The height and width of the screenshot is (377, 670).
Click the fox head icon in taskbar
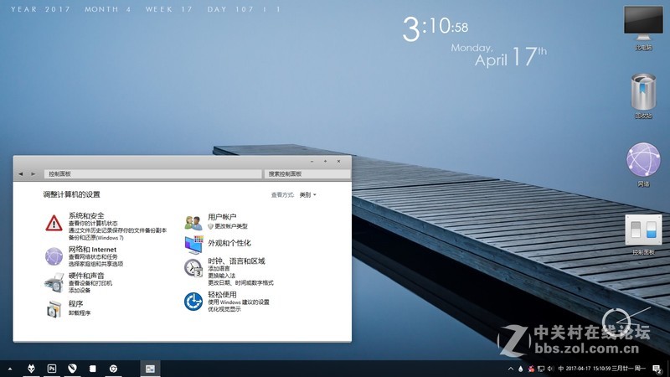[x=31, y=369]
